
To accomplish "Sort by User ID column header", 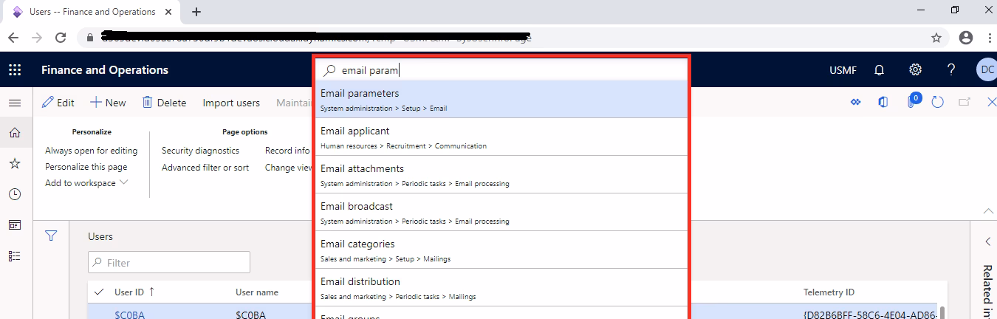I will pos(135,292).
